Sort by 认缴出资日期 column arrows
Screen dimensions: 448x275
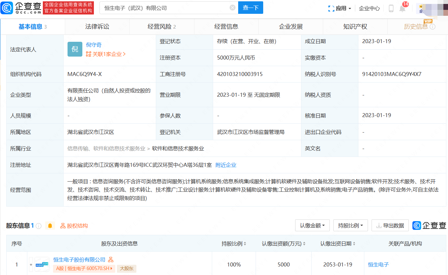click(354, 244)
